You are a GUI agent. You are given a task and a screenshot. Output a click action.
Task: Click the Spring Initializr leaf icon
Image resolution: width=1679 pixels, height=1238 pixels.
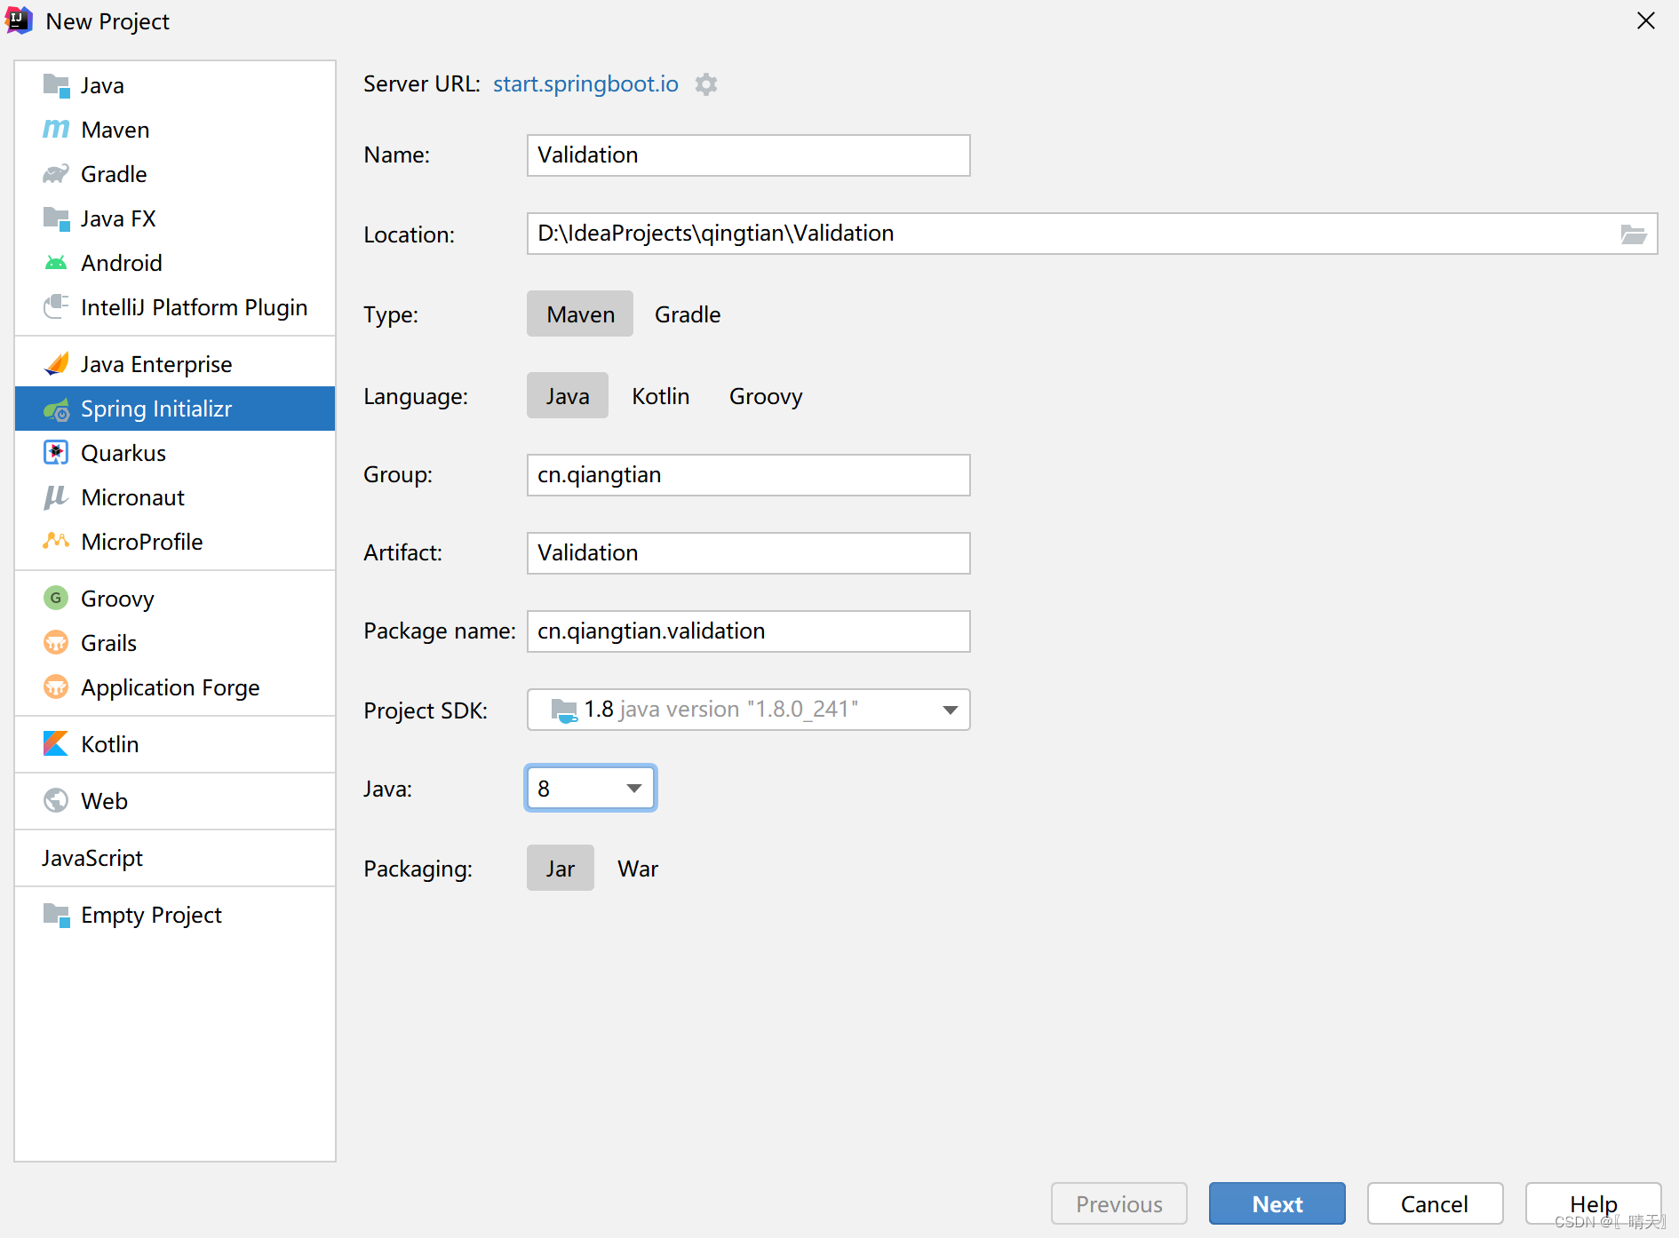[56, 409]
